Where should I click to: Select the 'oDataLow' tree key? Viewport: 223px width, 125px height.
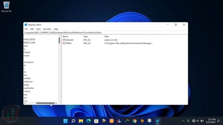(x=28, y=82)
